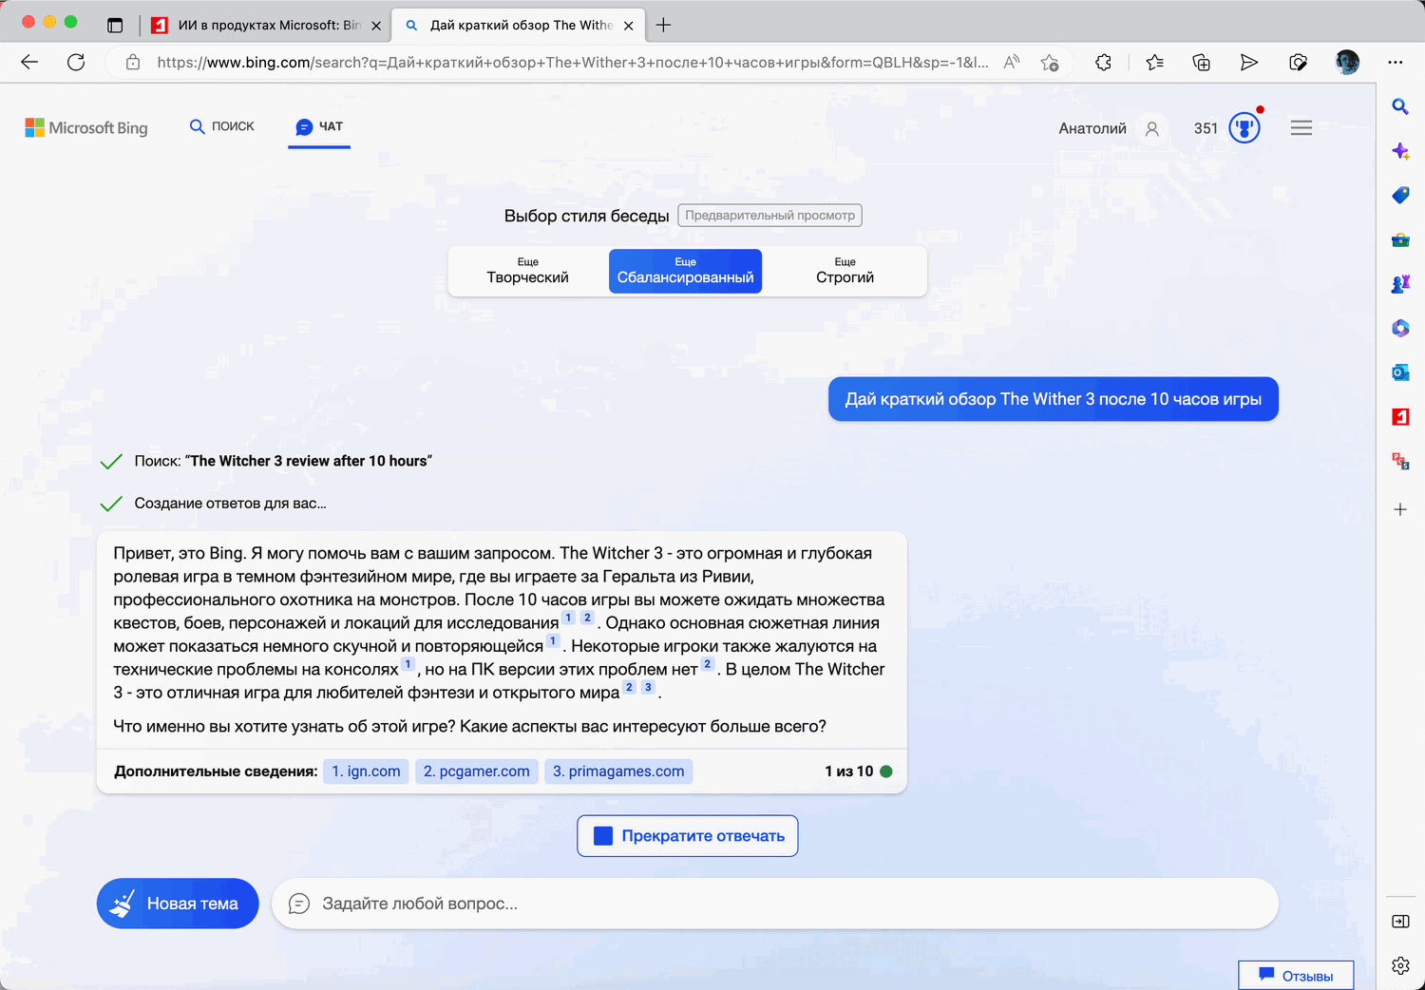Switch to the ЧАТ tab
This screenshot has height=990, width=1425.
pos(319,126)
